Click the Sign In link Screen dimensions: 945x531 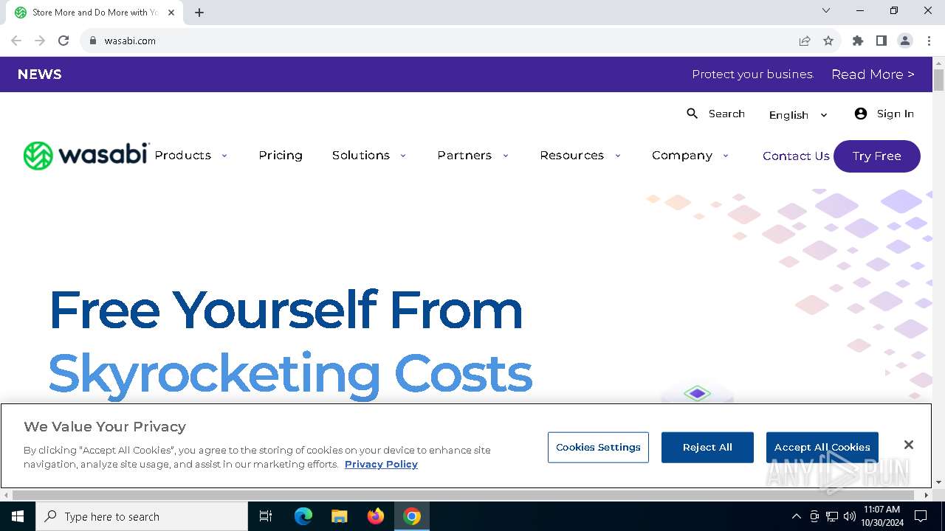click(x=896, y=114)
